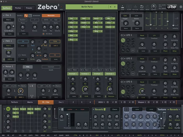The height and width of the screenshot is (137, 183).
Task: Toggle MSEG 1 enable circle
Action: click(x=108, y=102)
